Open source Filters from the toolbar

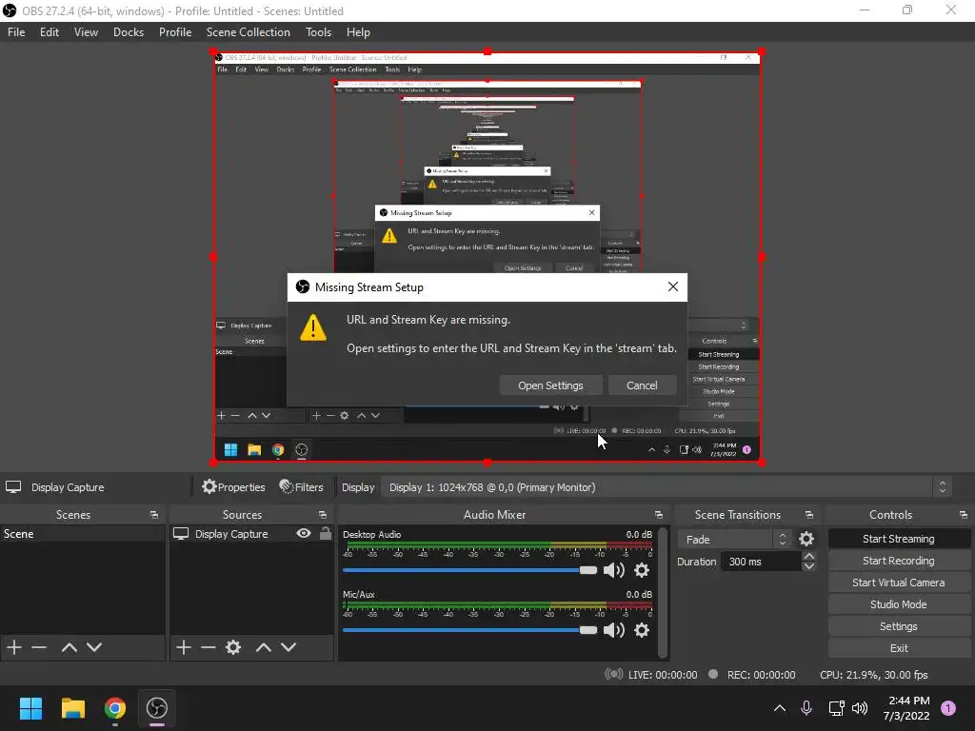click(x=302, y=487)
